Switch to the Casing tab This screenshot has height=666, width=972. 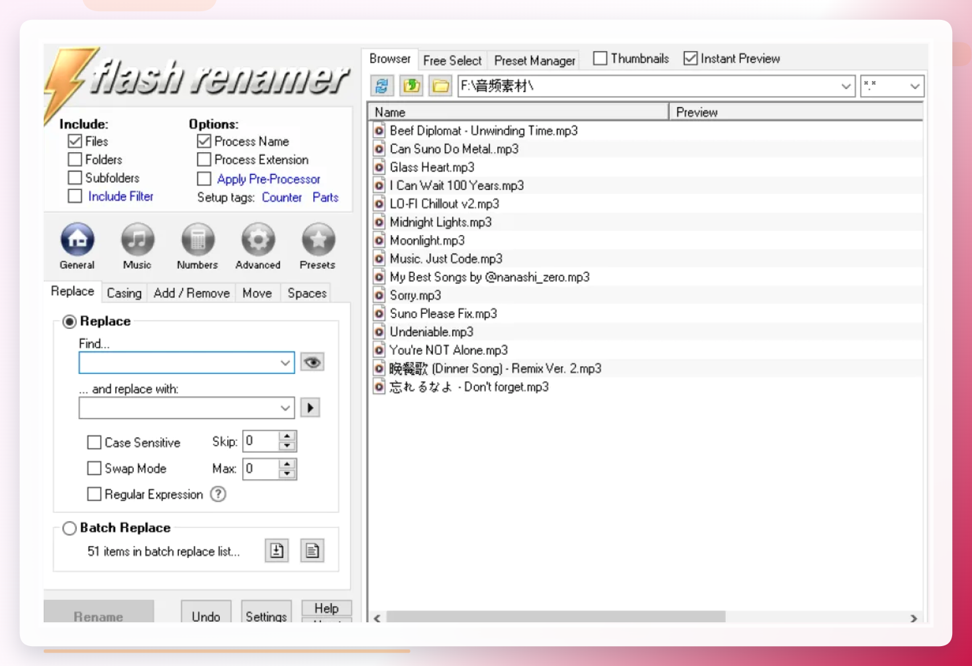(x=124, y=293)
